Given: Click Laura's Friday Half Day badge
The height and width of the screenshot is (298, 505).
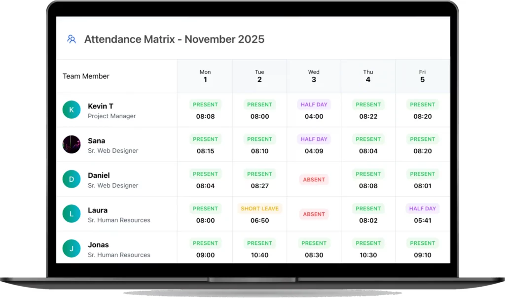Looking at the screenshot, I should click(x=422, y=208).
